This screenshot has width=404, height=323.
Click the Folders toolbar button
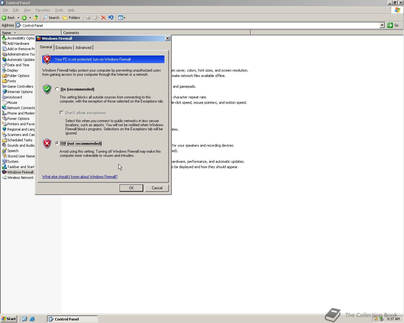pos(72,18)
